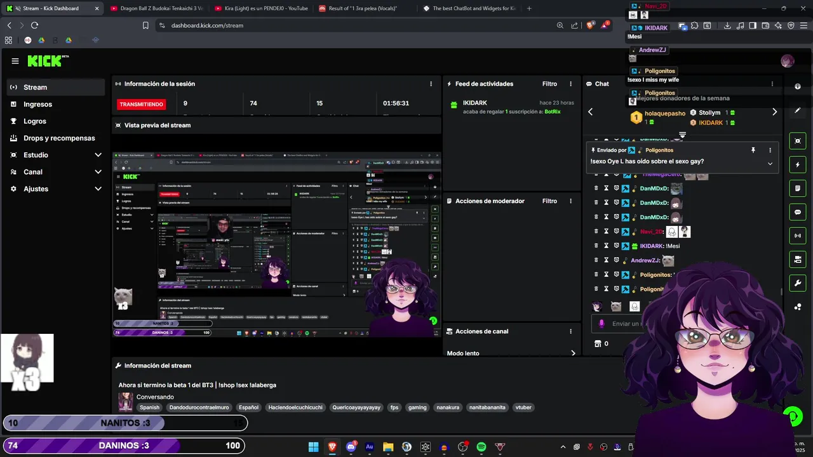Toggle the broadcast signal panel button
The height and width of the screenshot is (457, 813).
point(798,236)
